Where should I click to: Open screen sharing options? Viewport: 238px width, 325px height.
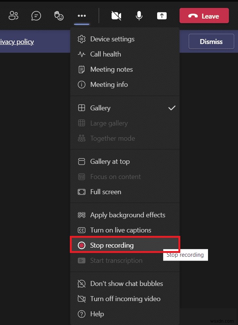pos(162,16)
